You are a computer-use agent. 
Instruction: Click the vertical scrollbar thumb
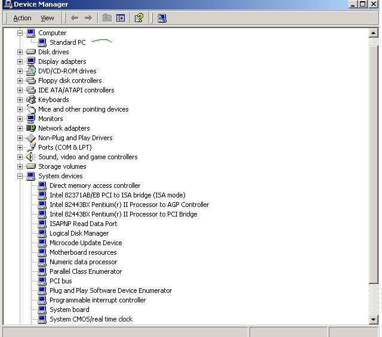[373, 165]
